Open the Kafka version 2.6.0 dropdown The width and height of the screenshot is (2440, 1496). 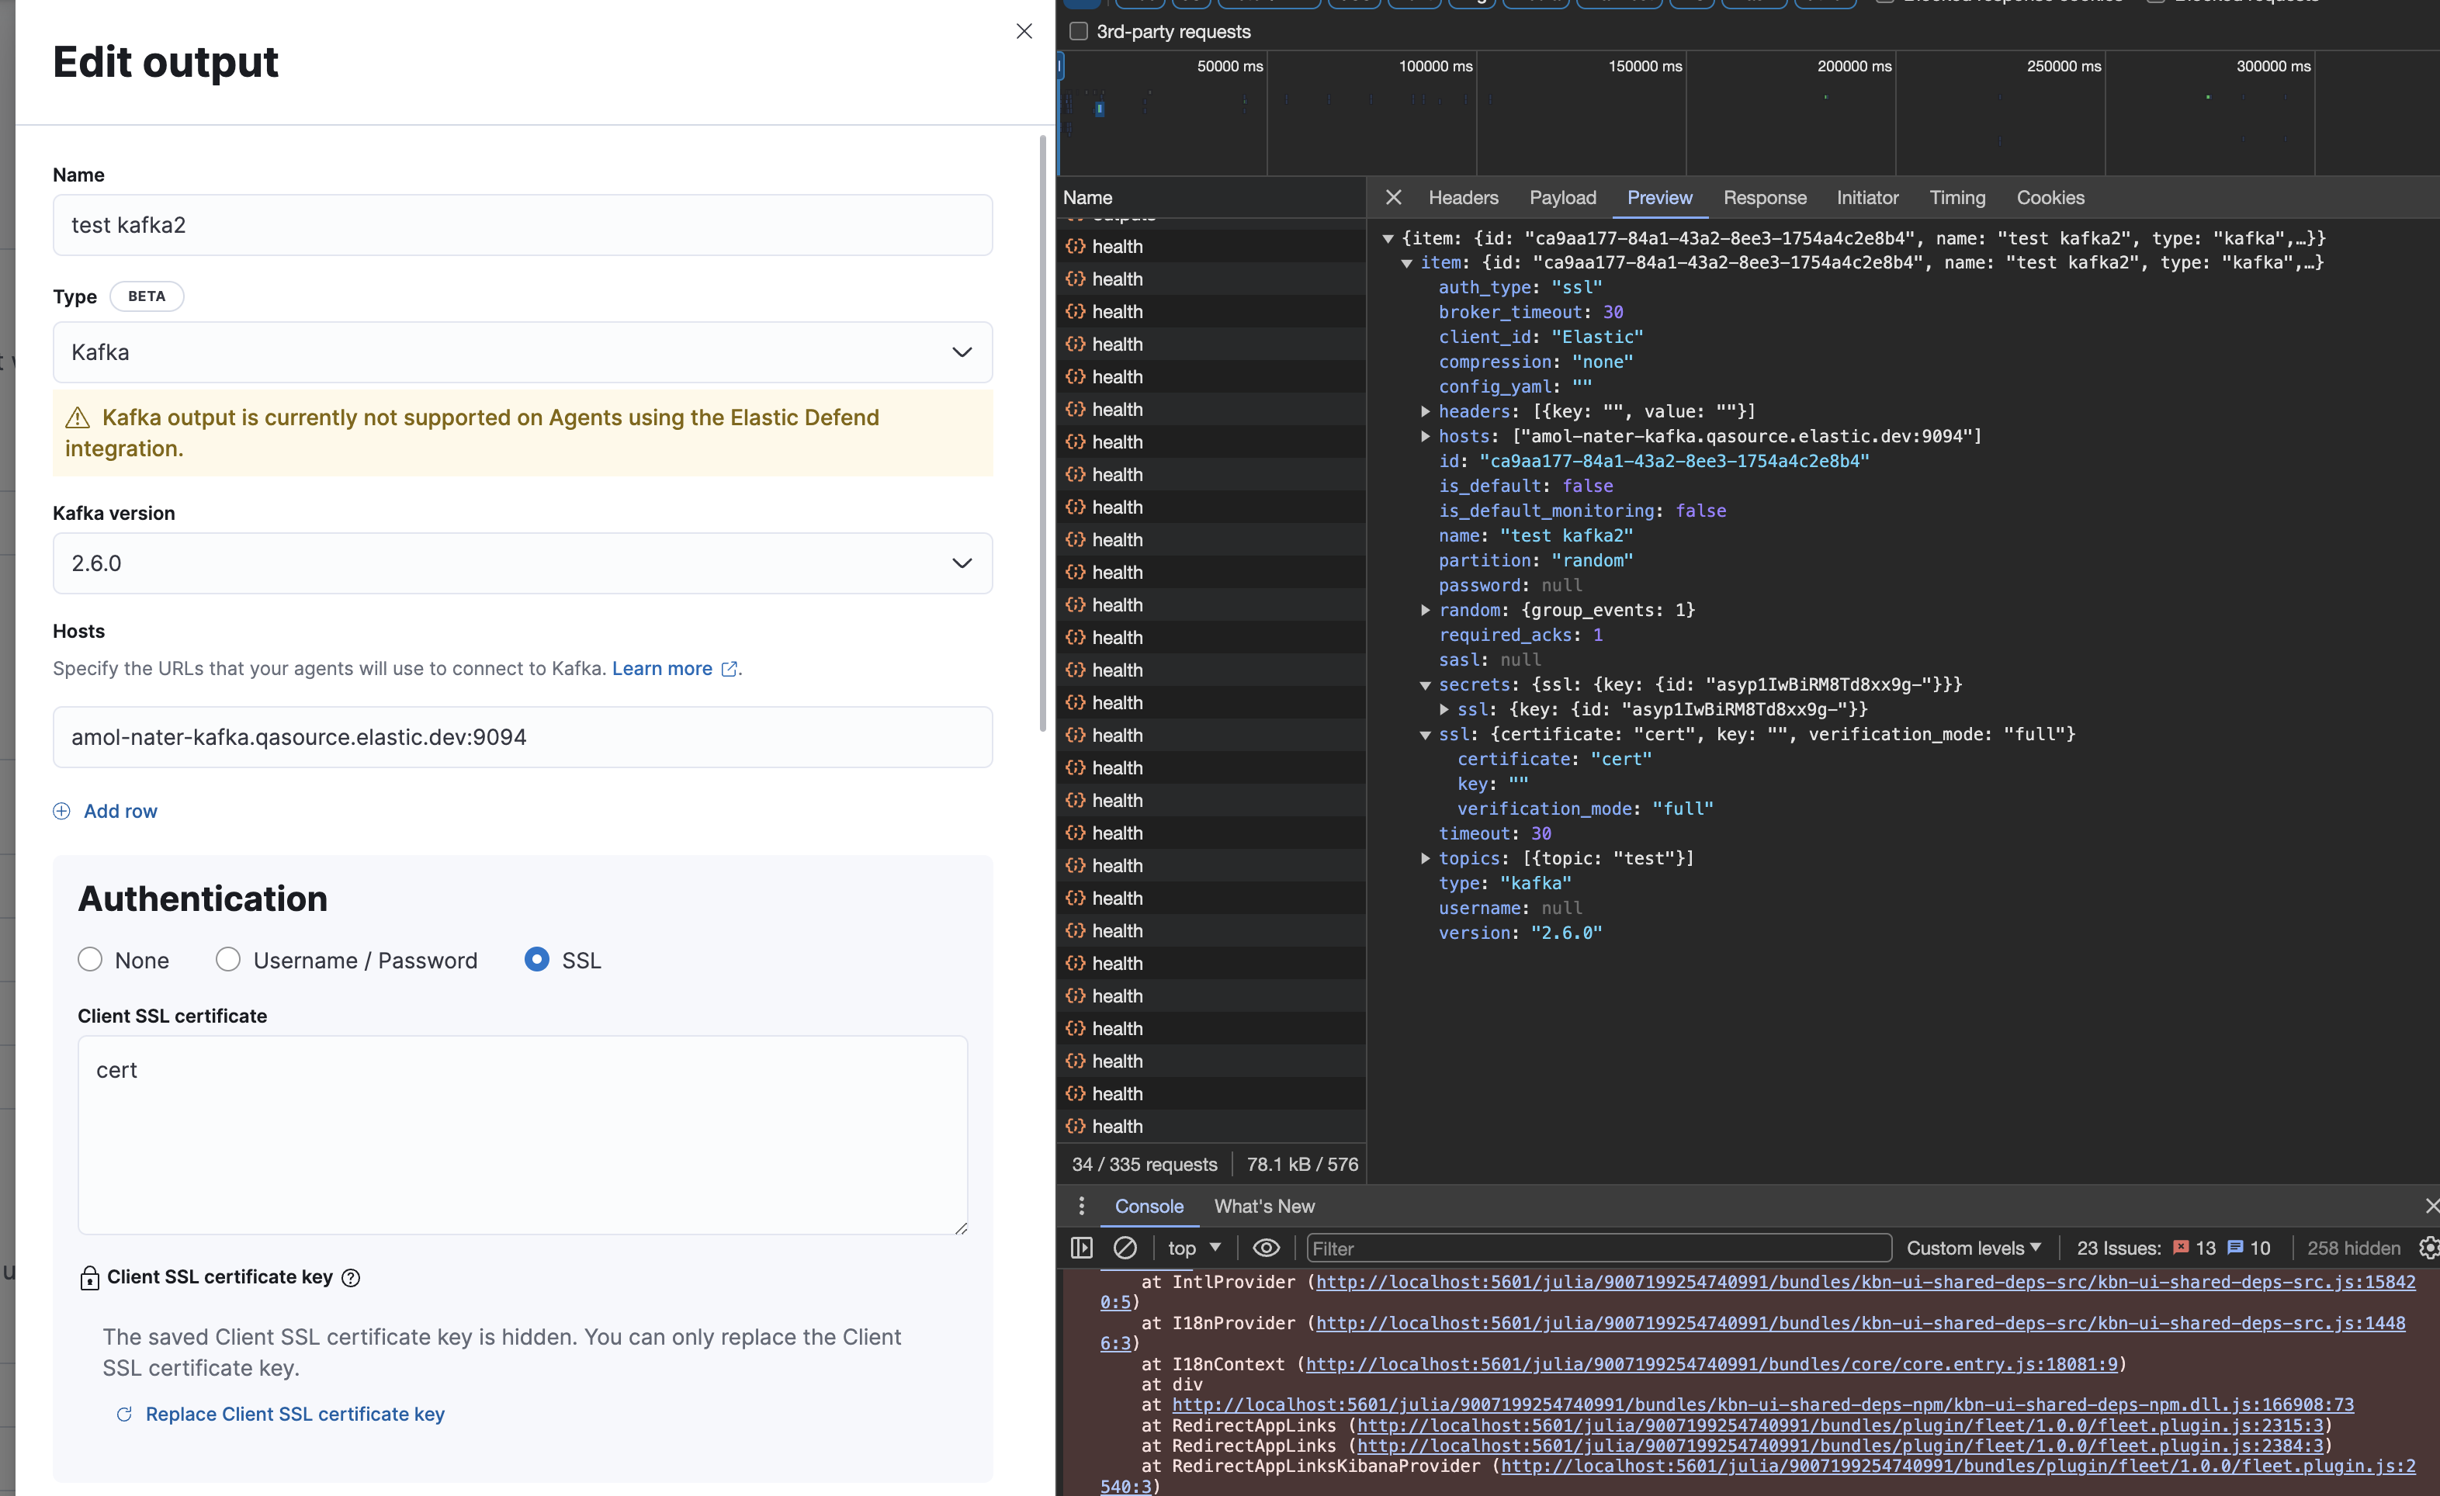click(523, 563)
